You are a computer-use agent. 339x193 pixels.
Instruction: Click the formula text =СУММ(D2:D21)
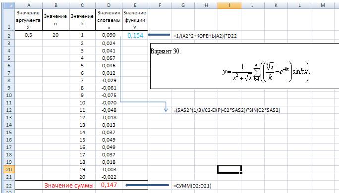(x=192, y=186)
